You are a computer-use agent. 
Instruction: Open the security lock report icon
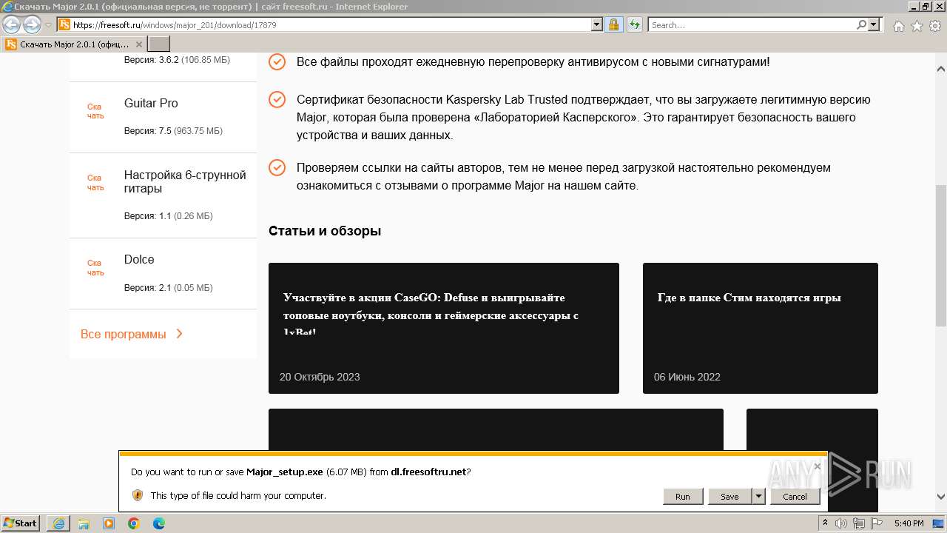pos(613,24)
